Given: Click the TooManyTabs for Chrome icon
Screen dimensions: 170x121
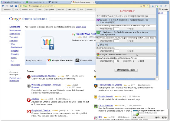Looking at the screenshot, I should coord(96,86).
